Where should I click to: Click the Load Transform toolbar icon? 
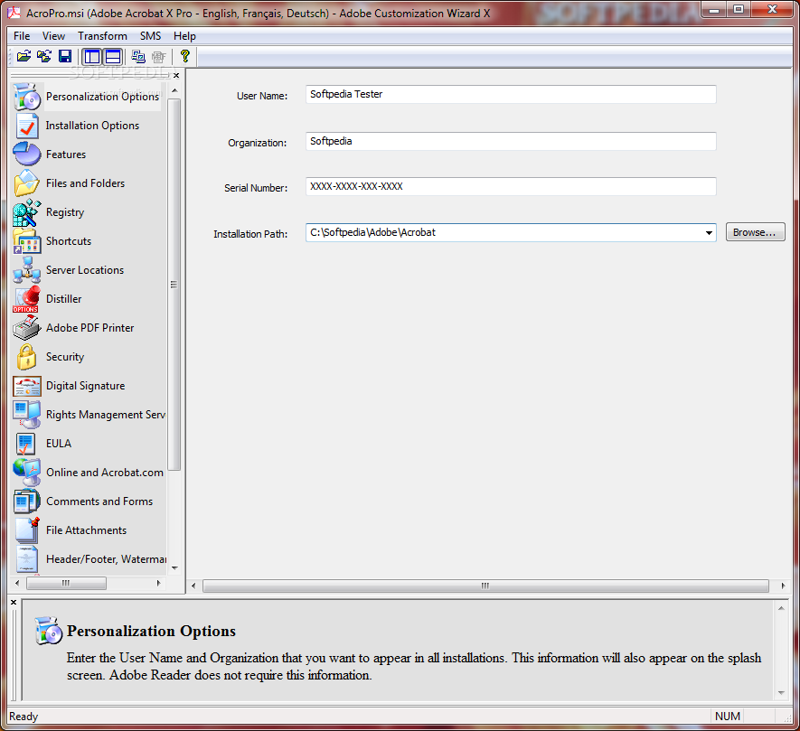(x=44, y=56)
